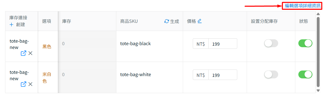Click the plus icon to create inventory link
Screen dimensions: 327x103
[11, 25]
